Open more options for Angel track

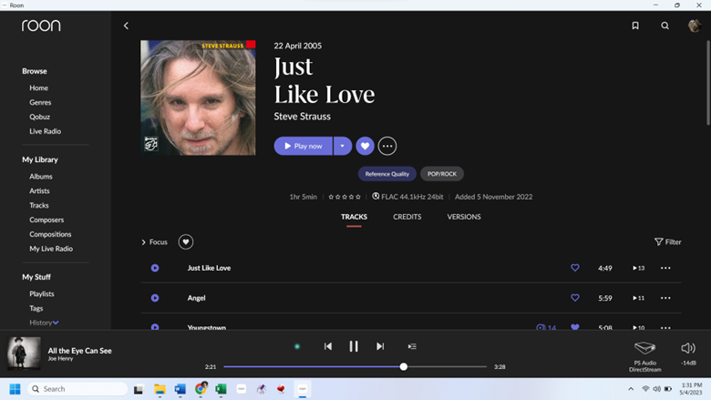665,298
